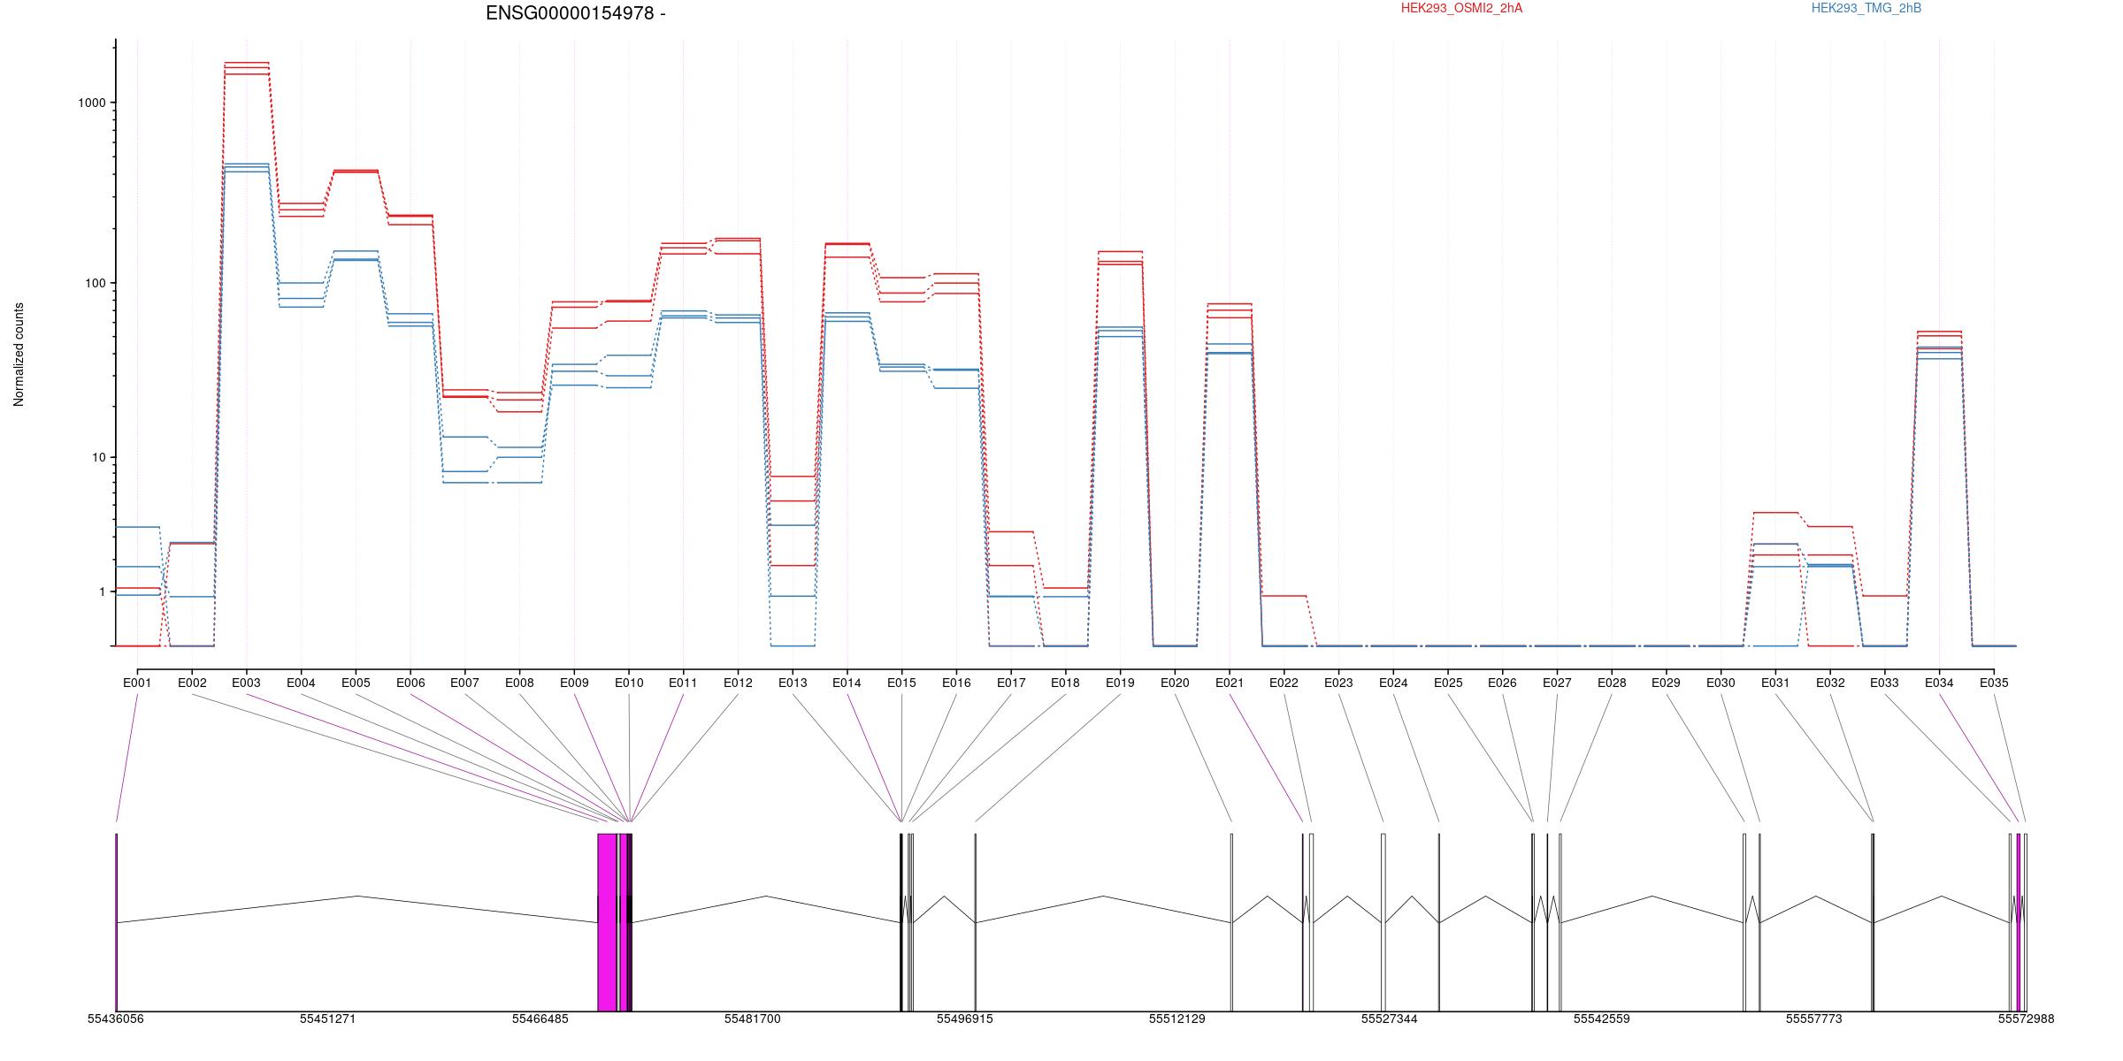Image resolution: width=2123 pixels, height=1061 pixels.
Task: Click exon label E013
Action: pyautogui.click(x=793, y=683)
